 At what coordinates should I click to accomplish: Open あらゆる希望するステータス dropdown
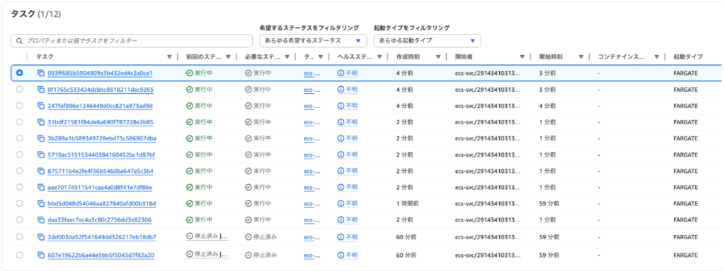[313, 40]
